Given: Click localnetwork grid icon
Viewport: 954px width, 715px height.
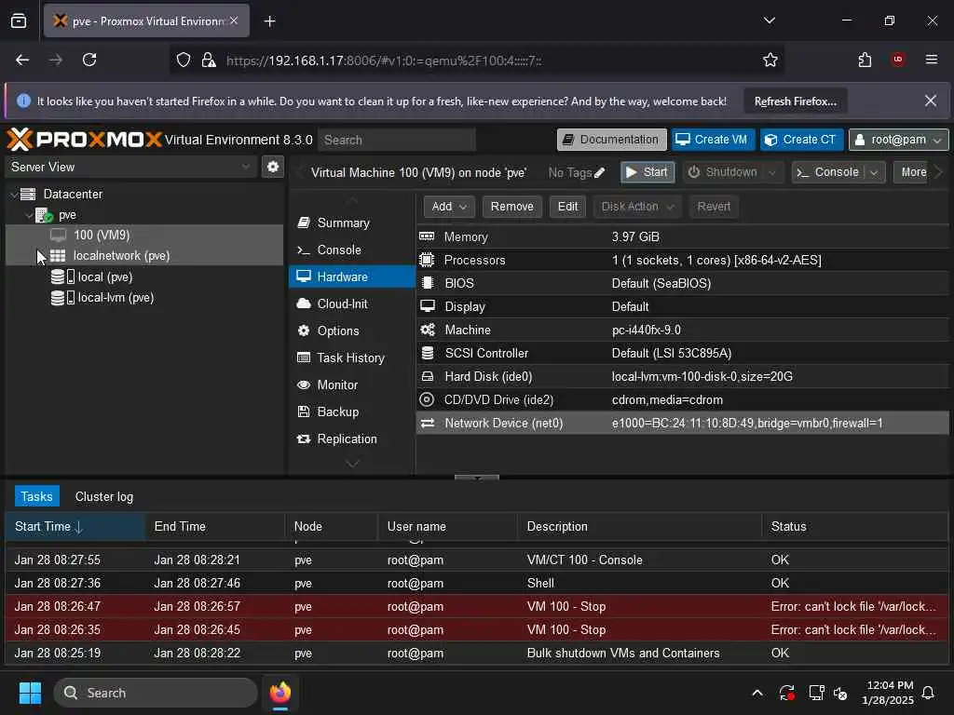Looking at the screenshot, I should (58, 255).
